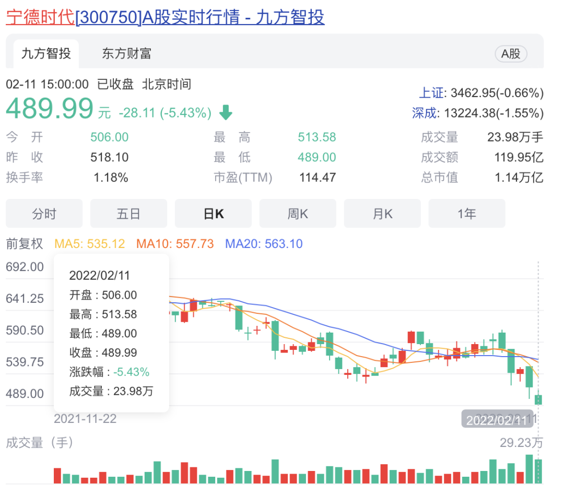Click the 692.00 y-axis label
The width and height of the screenshot is (564, 495).
(x=25, y=267)
